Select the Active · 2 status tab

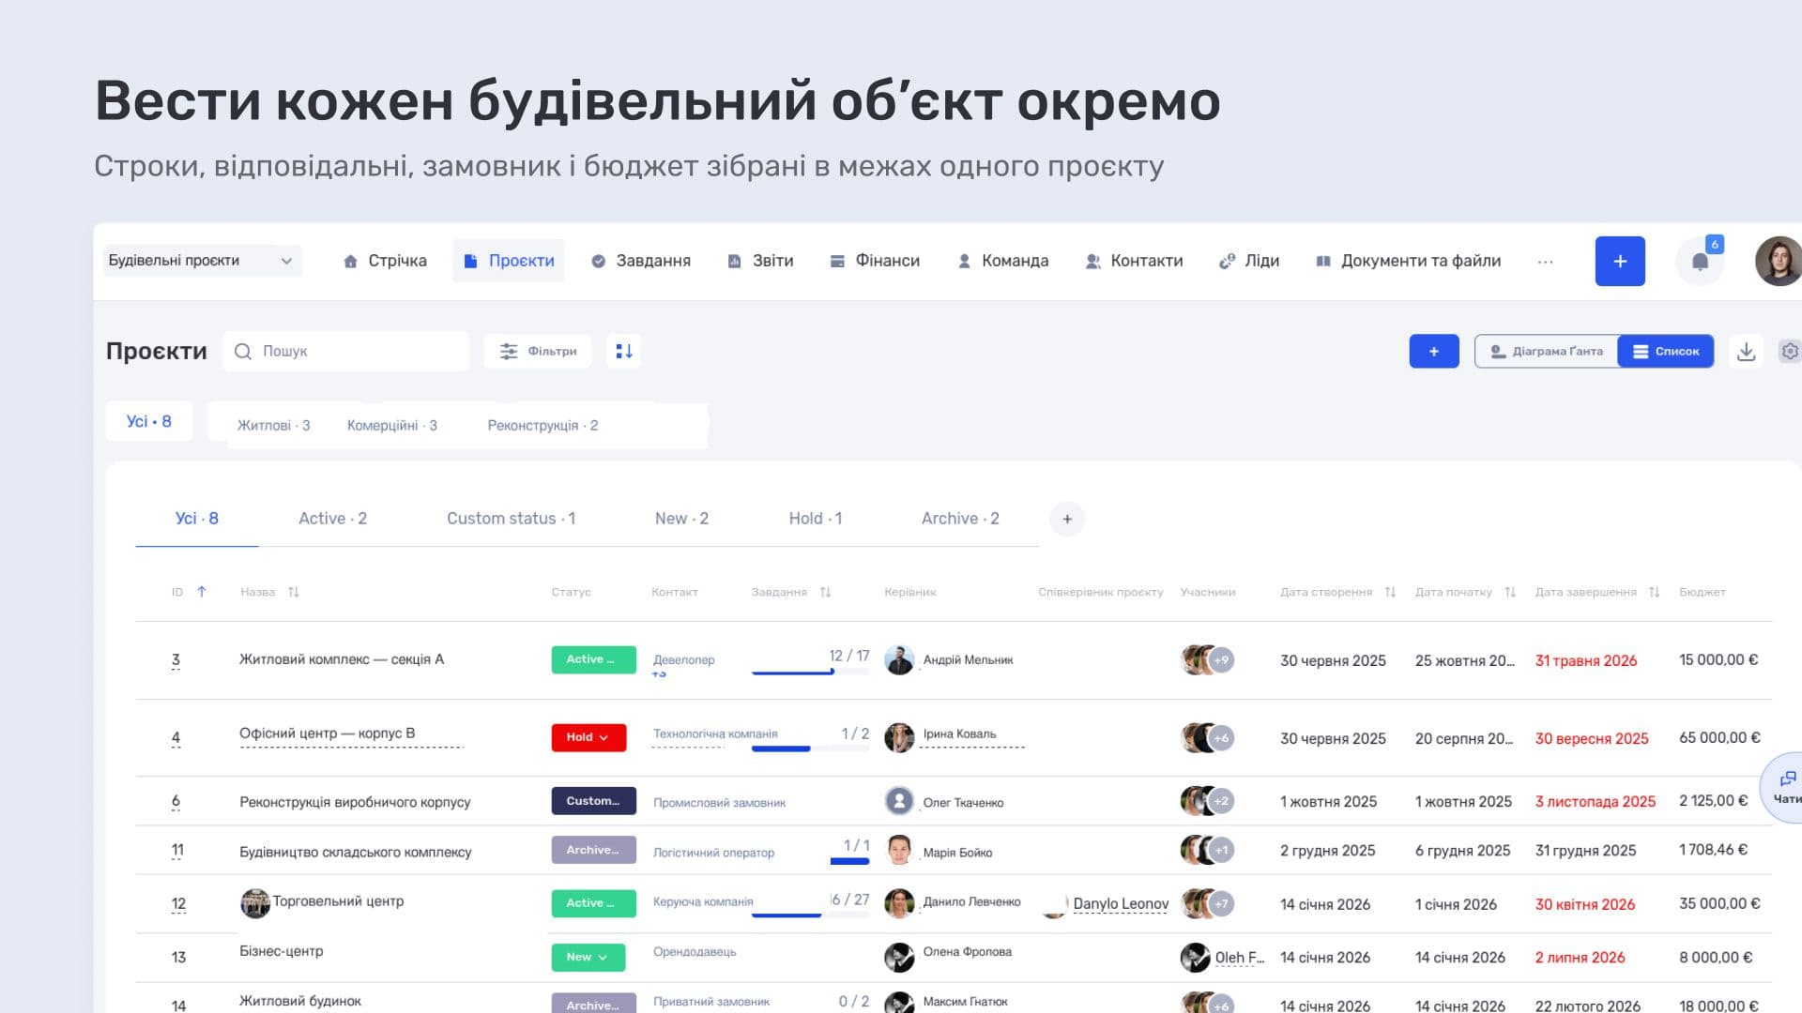(332, 519)
